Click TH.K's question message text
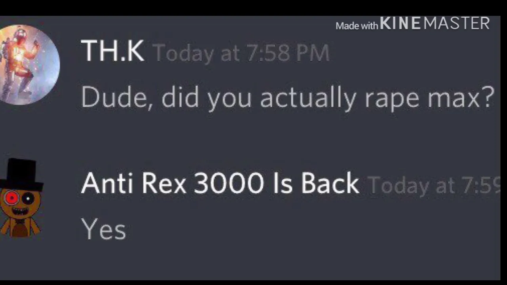This screenshot has height=285, width=507. 288,97
